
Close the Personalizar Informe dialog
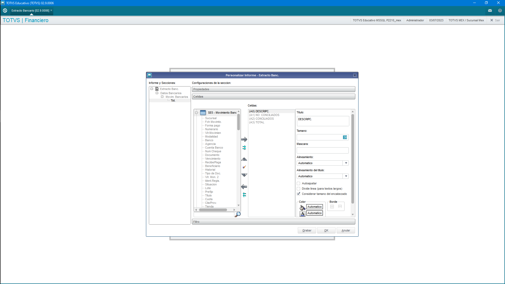(355, 75)
